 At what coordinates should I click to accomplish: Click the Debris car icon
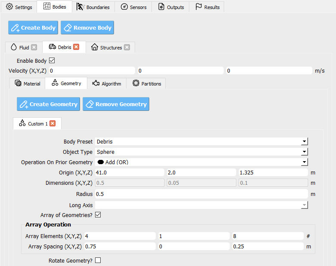(x=52, y=47)
